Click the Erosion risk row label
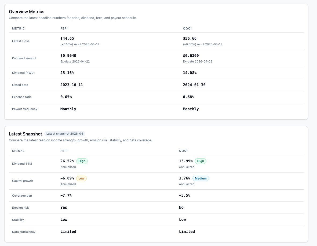 (x=20, y=208)
